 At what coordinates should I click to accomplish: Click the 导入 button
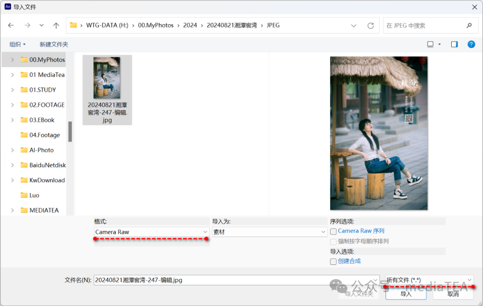406,294
